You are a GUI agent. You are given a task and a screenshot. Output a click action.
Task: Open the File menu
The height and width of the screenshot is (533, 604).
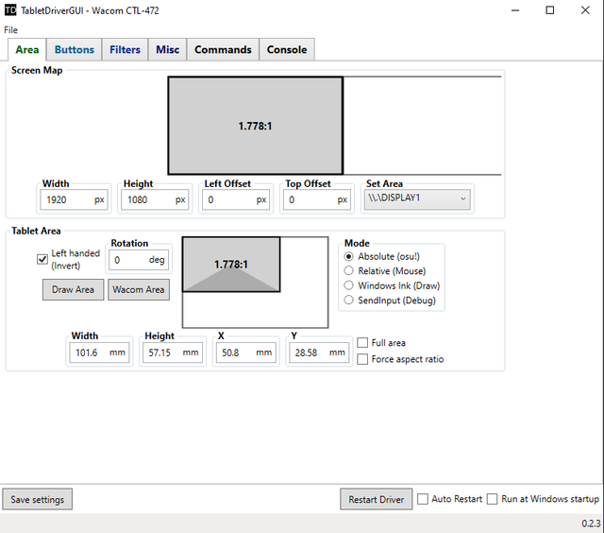(10, 30)
